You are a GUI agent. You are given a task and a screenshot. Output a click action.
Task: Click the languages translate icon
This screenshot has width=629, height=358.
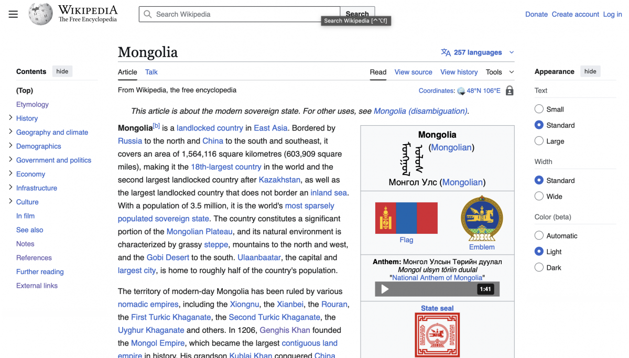click(446, 52)
